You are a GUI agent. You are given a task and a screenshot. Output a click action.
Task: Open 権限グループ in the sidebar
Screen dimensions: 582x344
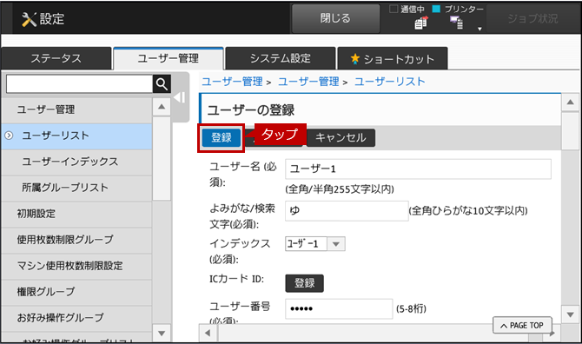(76, 292)
